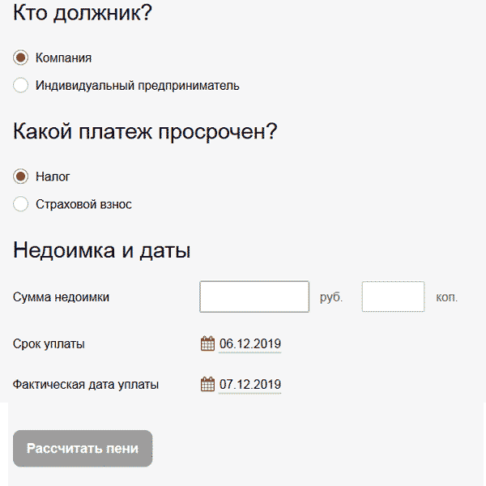
Task: Click the 06.12.2019 due date link
Action: click(x=249, y=343)
